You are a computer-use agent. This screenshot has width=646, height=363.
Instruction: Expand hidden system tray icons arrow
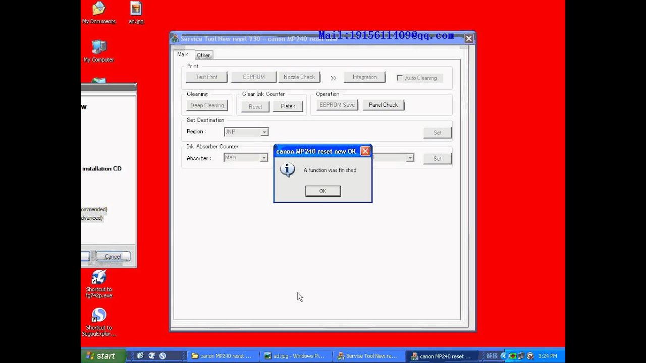(x=504, y=356)
